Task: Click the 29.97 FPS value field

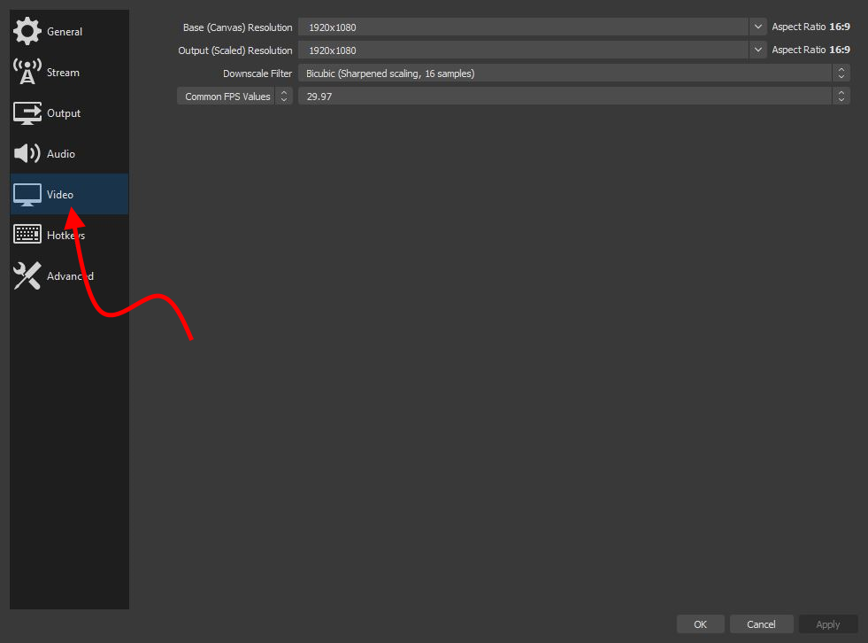Action: (x=565, y=96)
